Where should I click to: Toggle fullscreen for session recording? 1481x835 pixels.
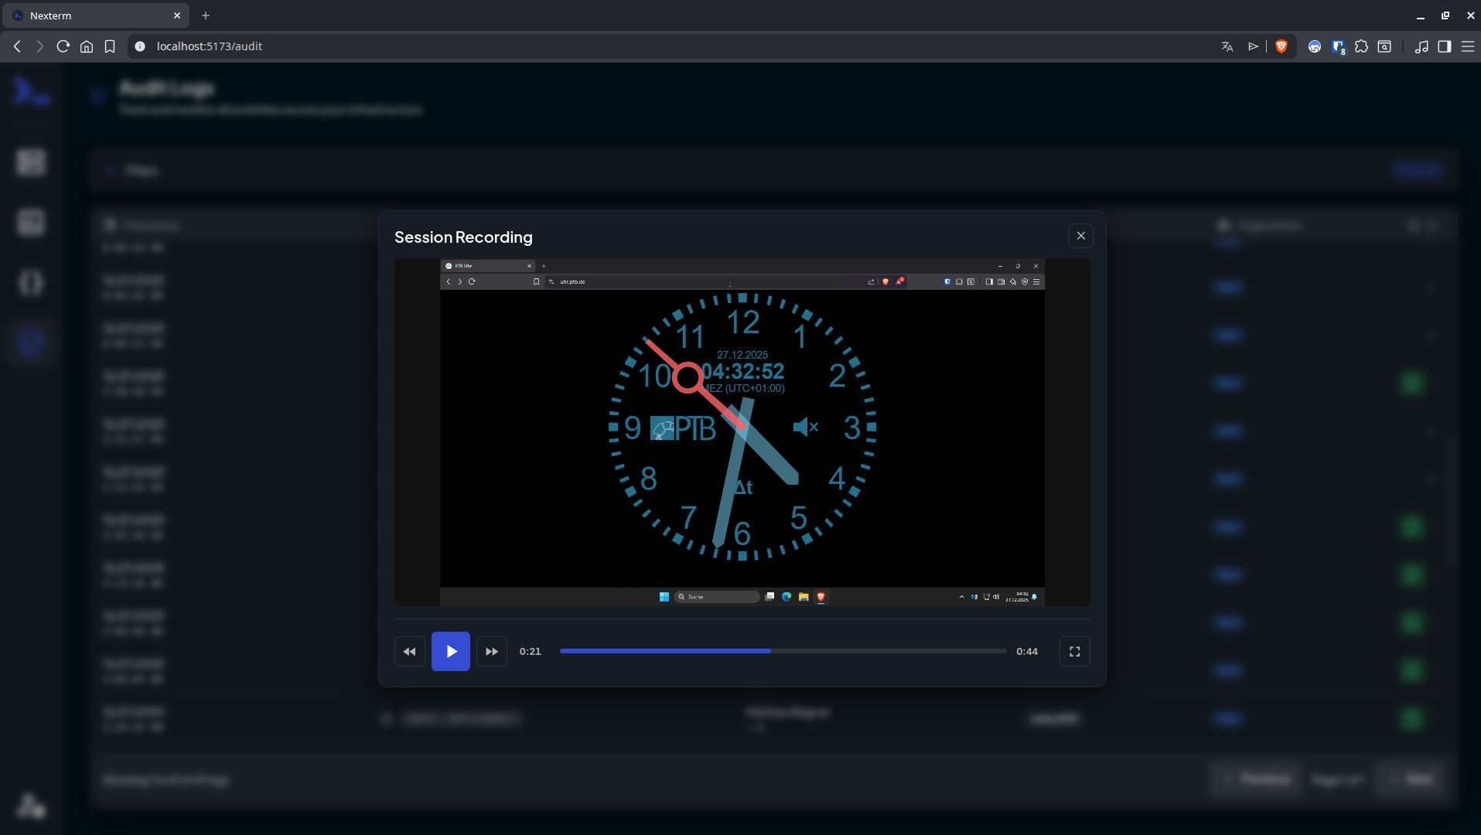pyautogui.click(x=1074, y=652)
